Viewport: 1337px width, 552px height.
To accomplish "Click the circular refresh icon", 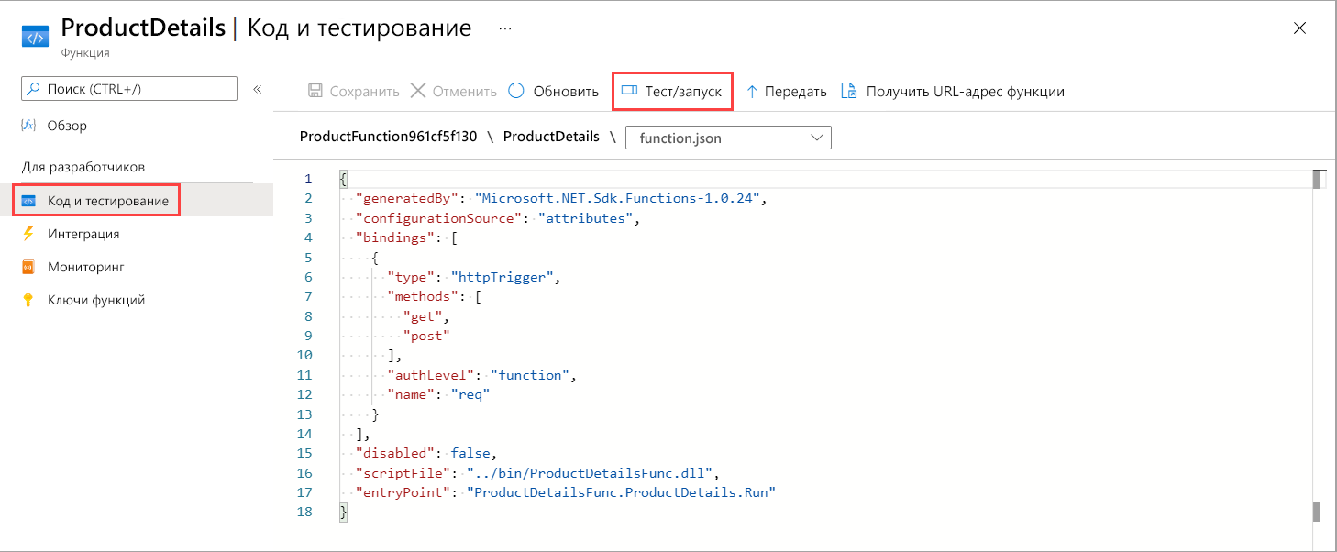I will pyautogui.click(x=516, y=91).
